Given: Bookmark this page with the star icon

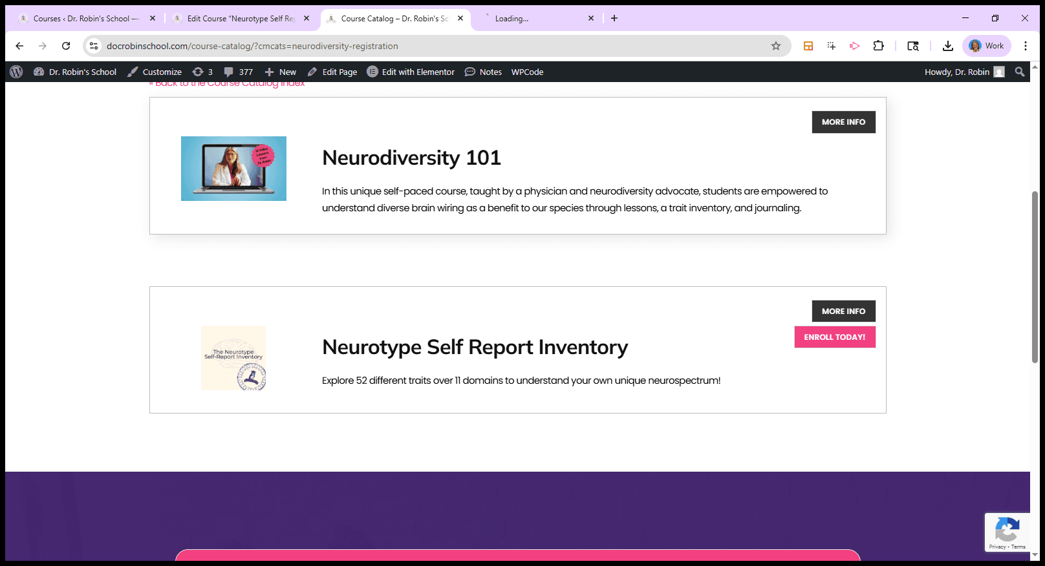Looking at the screenshot, I should (x=776, y=46).
